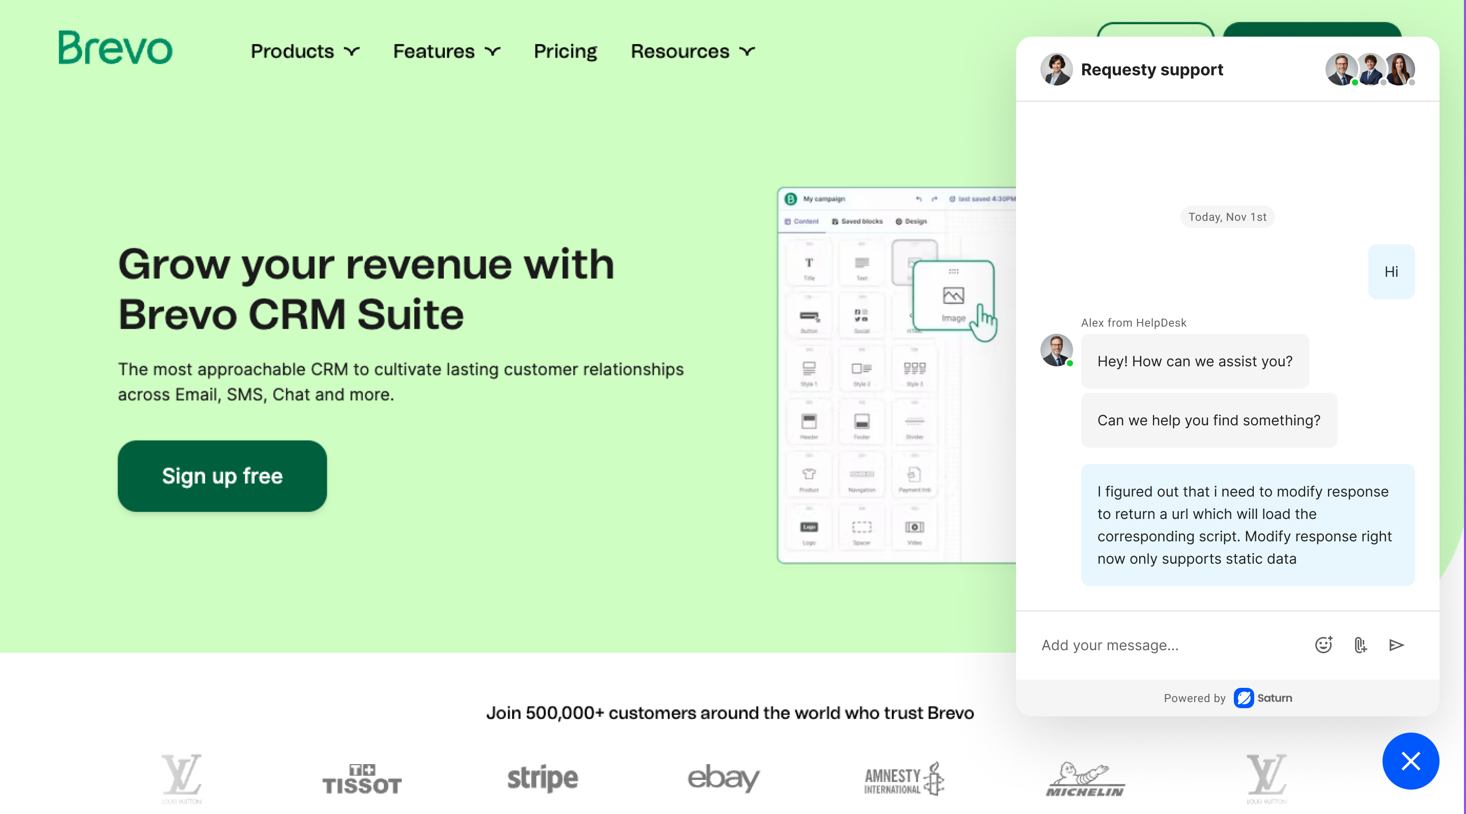Send the chat message with arrow icon
1466x814 pixels.
(1397, 645)
